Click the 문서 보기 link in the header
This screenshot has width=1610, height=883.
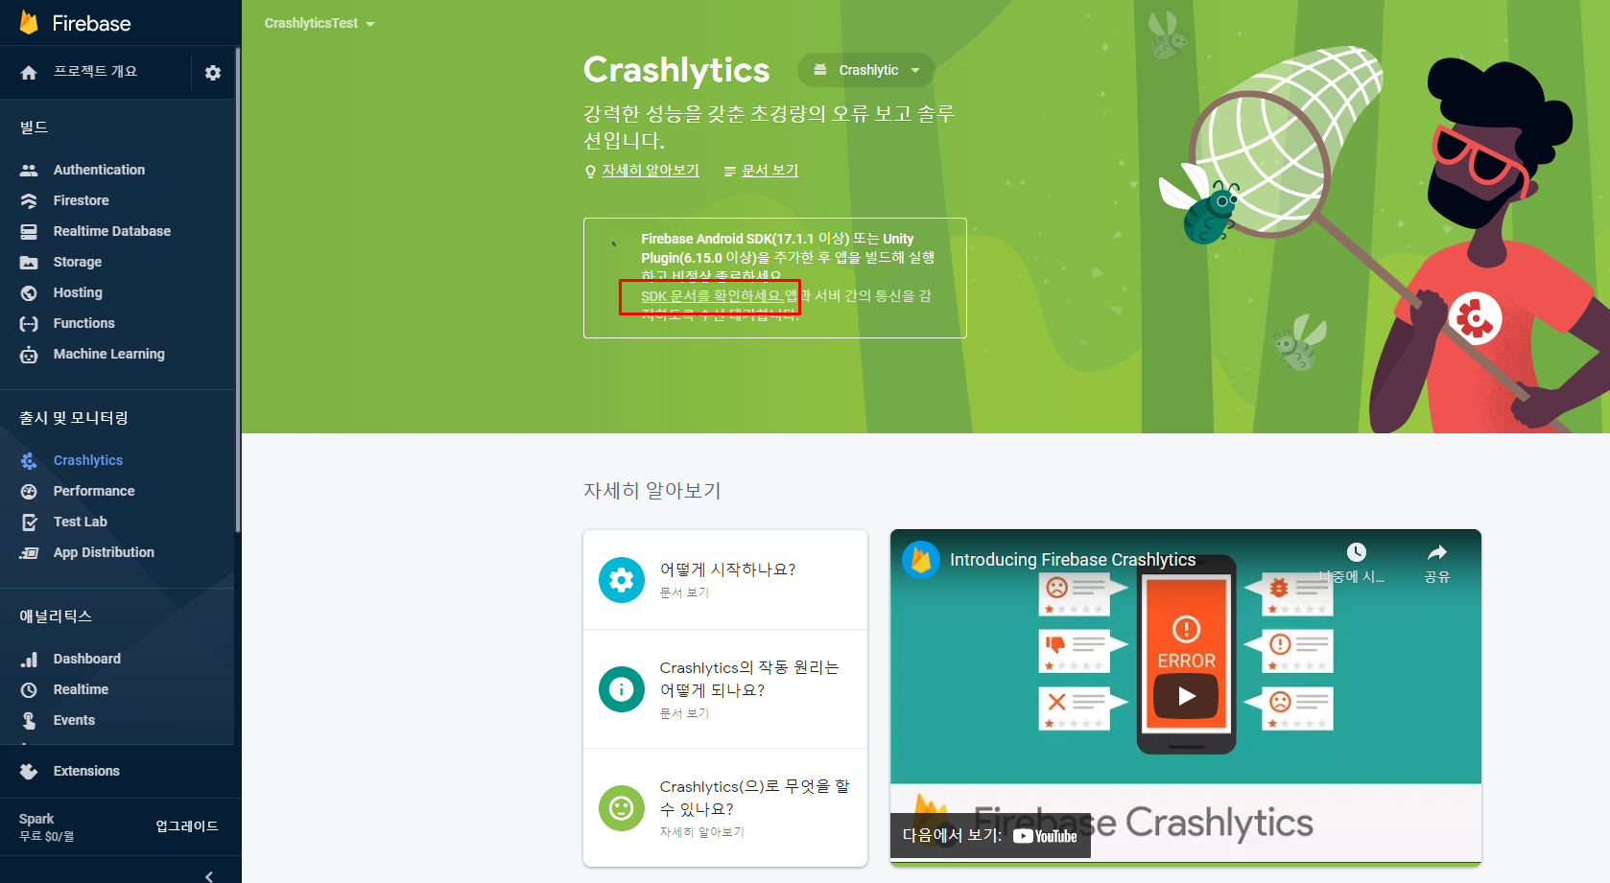click(x=769, y=170)
